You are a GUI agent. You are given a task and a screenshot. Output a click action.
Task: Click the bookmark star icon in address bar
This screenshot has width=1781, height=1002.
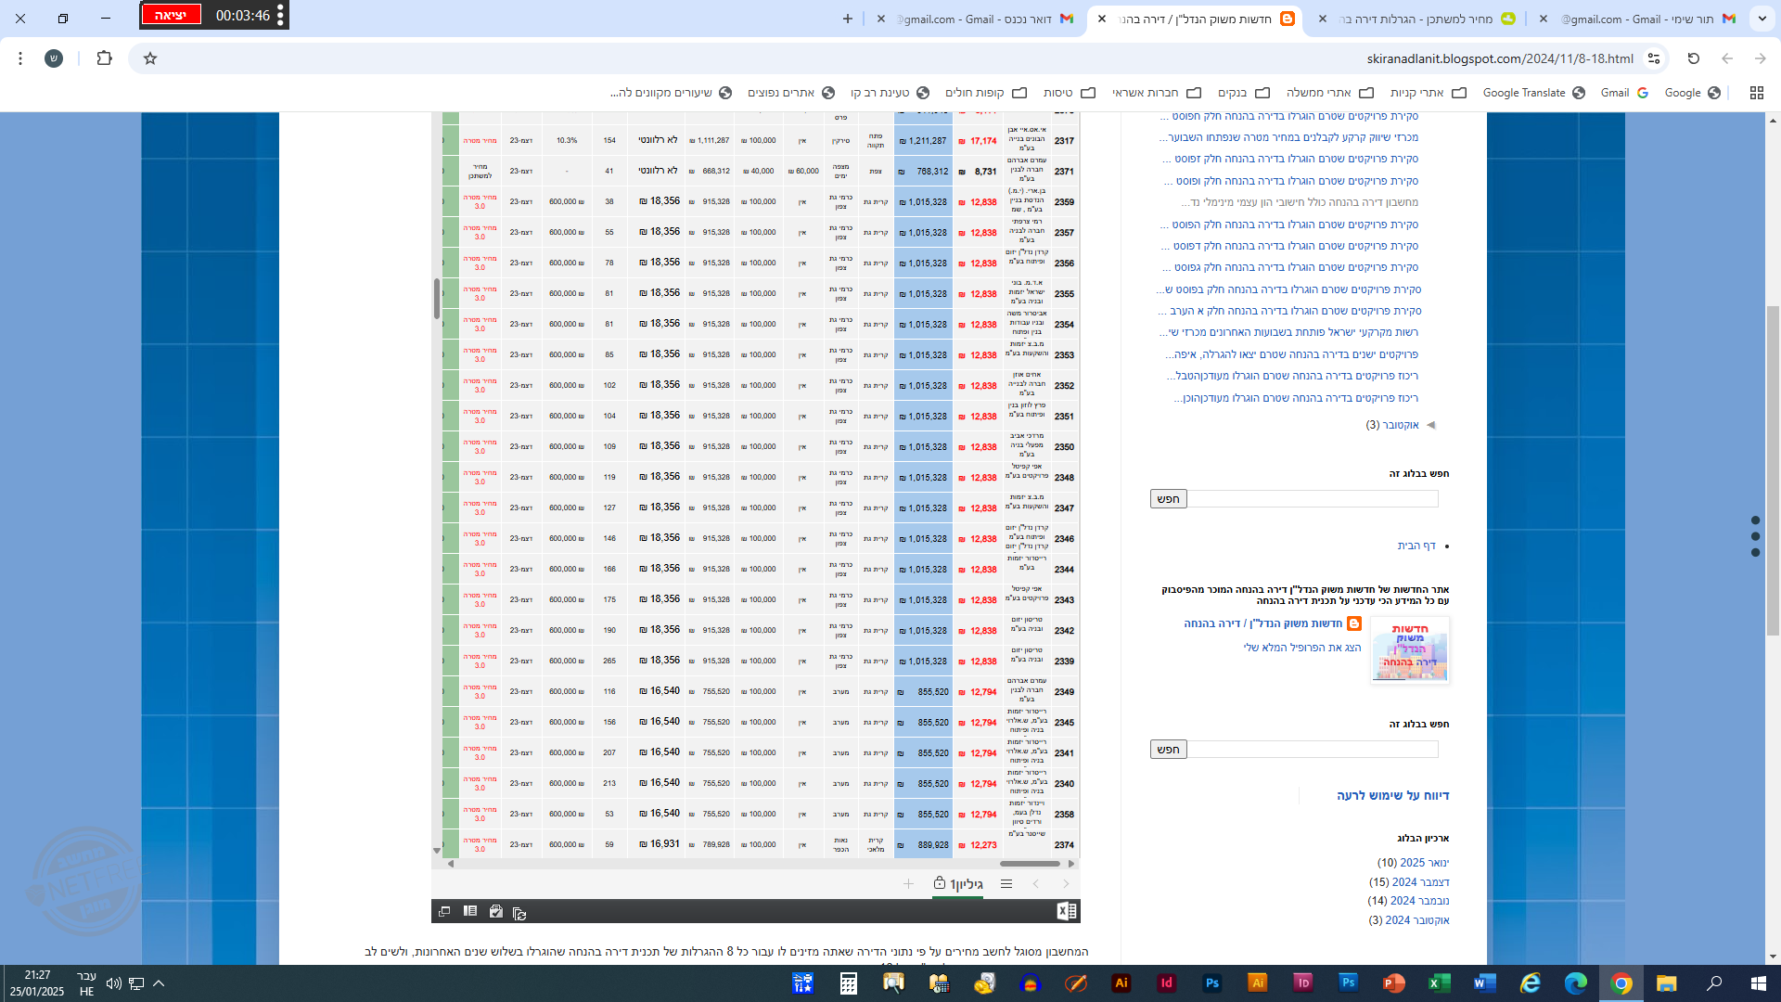coord(150,58)
